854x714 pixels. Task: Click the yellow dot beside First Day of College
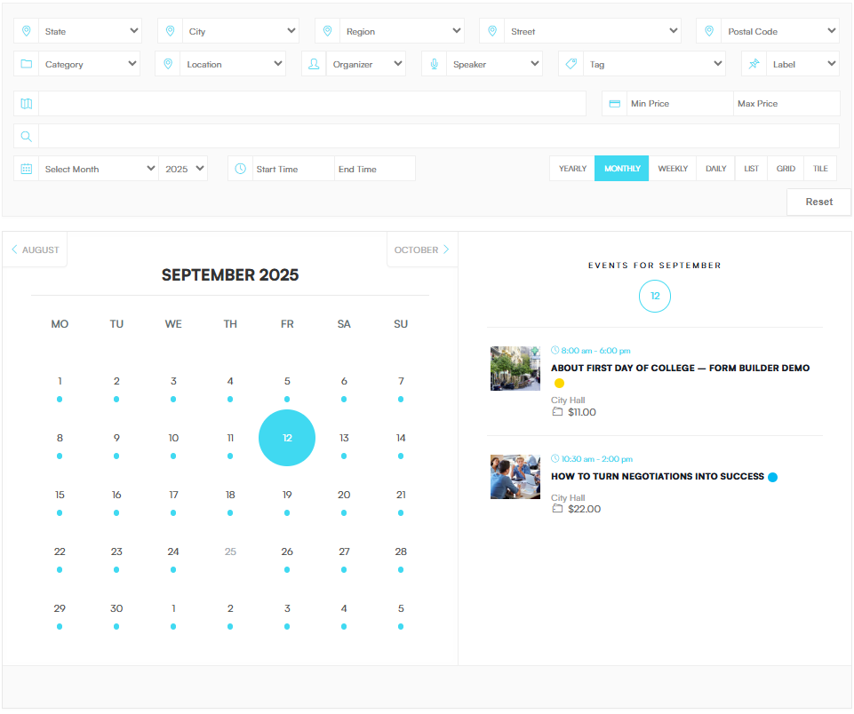point(559,384)
